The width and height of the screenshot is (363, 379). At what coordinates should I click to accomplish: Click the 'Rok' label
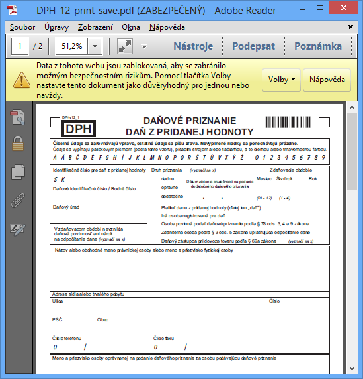point(313,179)
